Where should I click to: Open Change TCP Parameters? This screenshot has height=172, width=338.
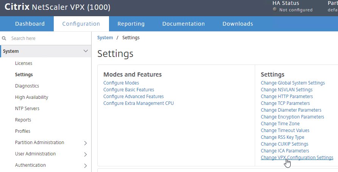(x=285, y=103)
